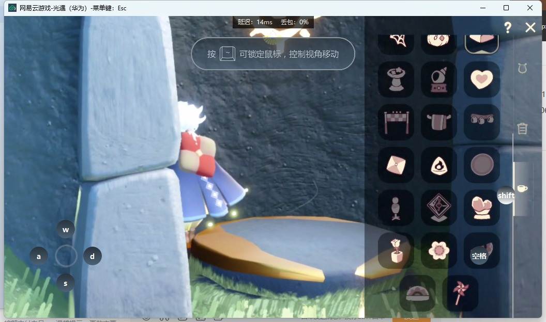Viewport: 546px width, 322px height.
Task: Select the gramophone music box prop
Action: pos(439,79)
